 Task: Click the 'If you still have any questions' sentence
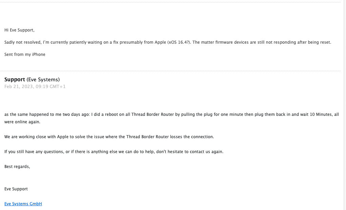[x=114, y=152]
